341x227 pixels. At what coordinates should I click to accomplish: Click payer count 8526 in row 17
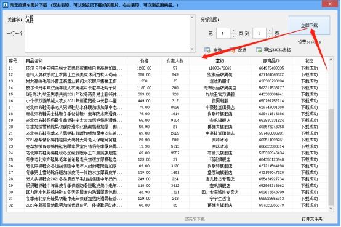pyautogui.click(x=175, y=107)
